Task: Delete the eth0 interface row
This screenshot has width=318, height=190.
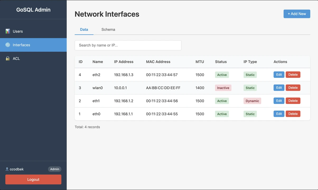Action: (293, 114)
